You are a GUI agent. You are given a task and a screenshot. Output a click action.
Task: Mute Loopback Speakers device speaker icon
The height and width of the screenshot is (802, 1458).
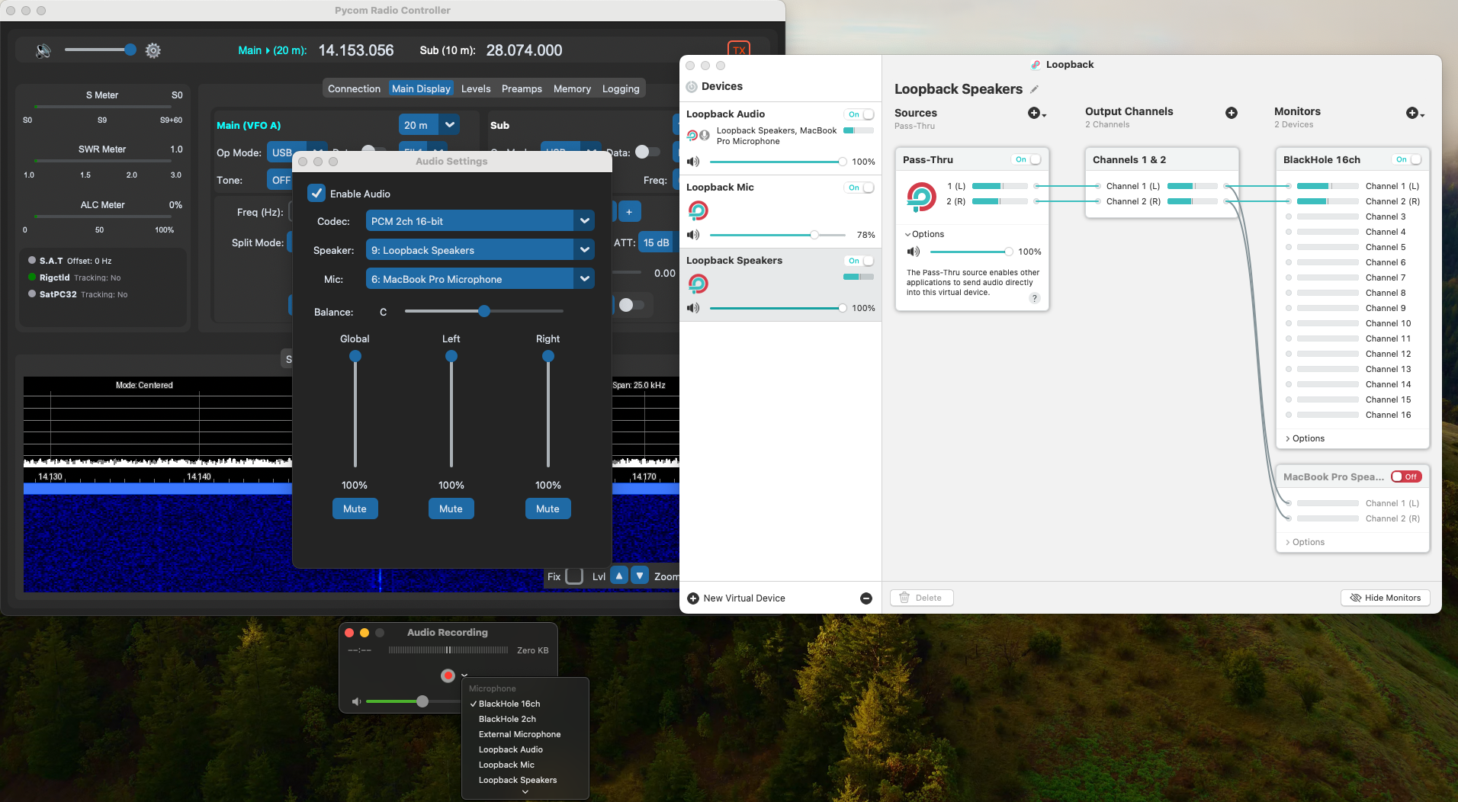click(693, 308)
